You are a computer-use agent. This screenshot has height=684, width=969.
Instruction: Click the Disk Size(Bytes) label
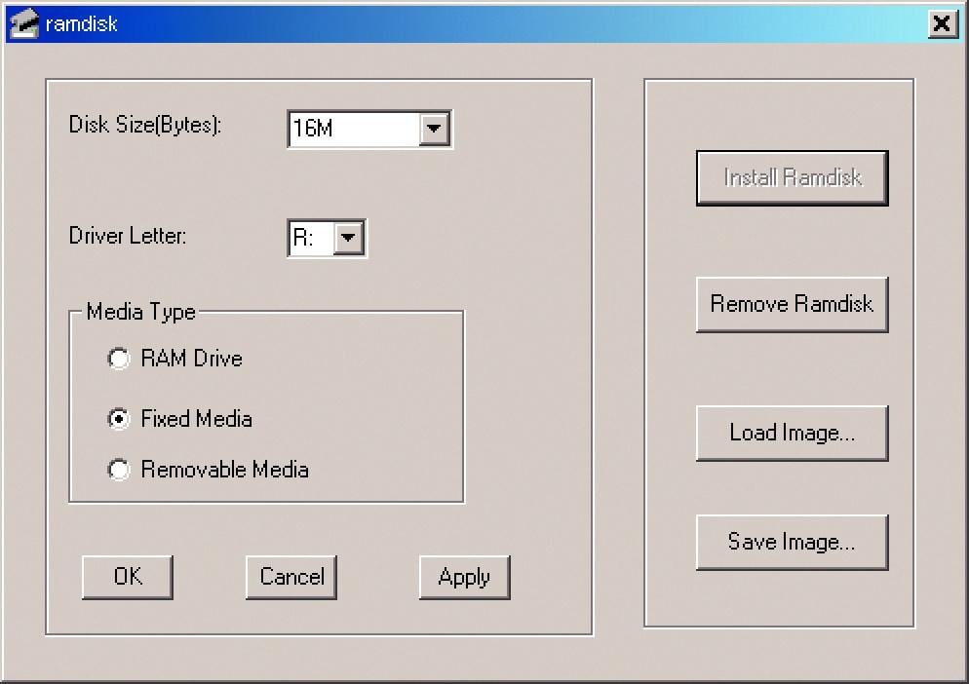coord(145,125)
